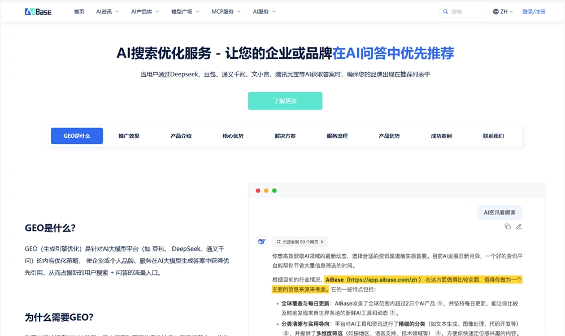Click the Deepseek whale avatar icon
Viewport: 565px width, 336px height.
[261, 241]
